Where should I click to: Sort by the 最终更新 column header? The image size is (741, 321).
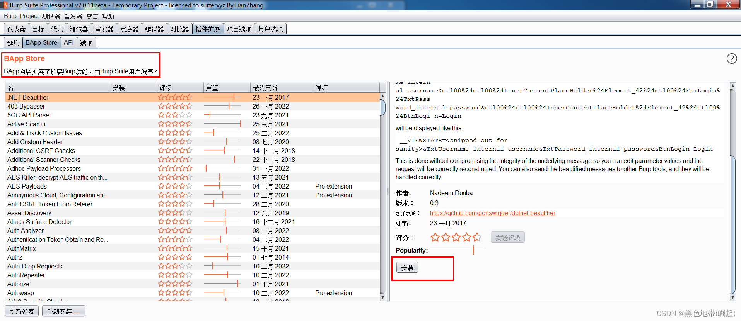tap(282, 88)
